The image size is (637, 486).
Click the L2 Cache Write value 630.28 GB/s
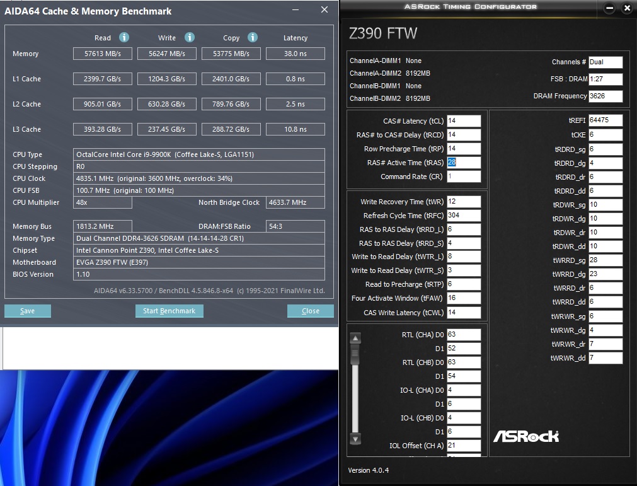coord(166,104)
